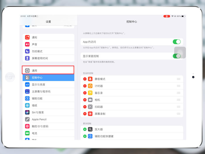Remove 扫码器 with red minus
205x154 pixels.
tap(85, 107)
